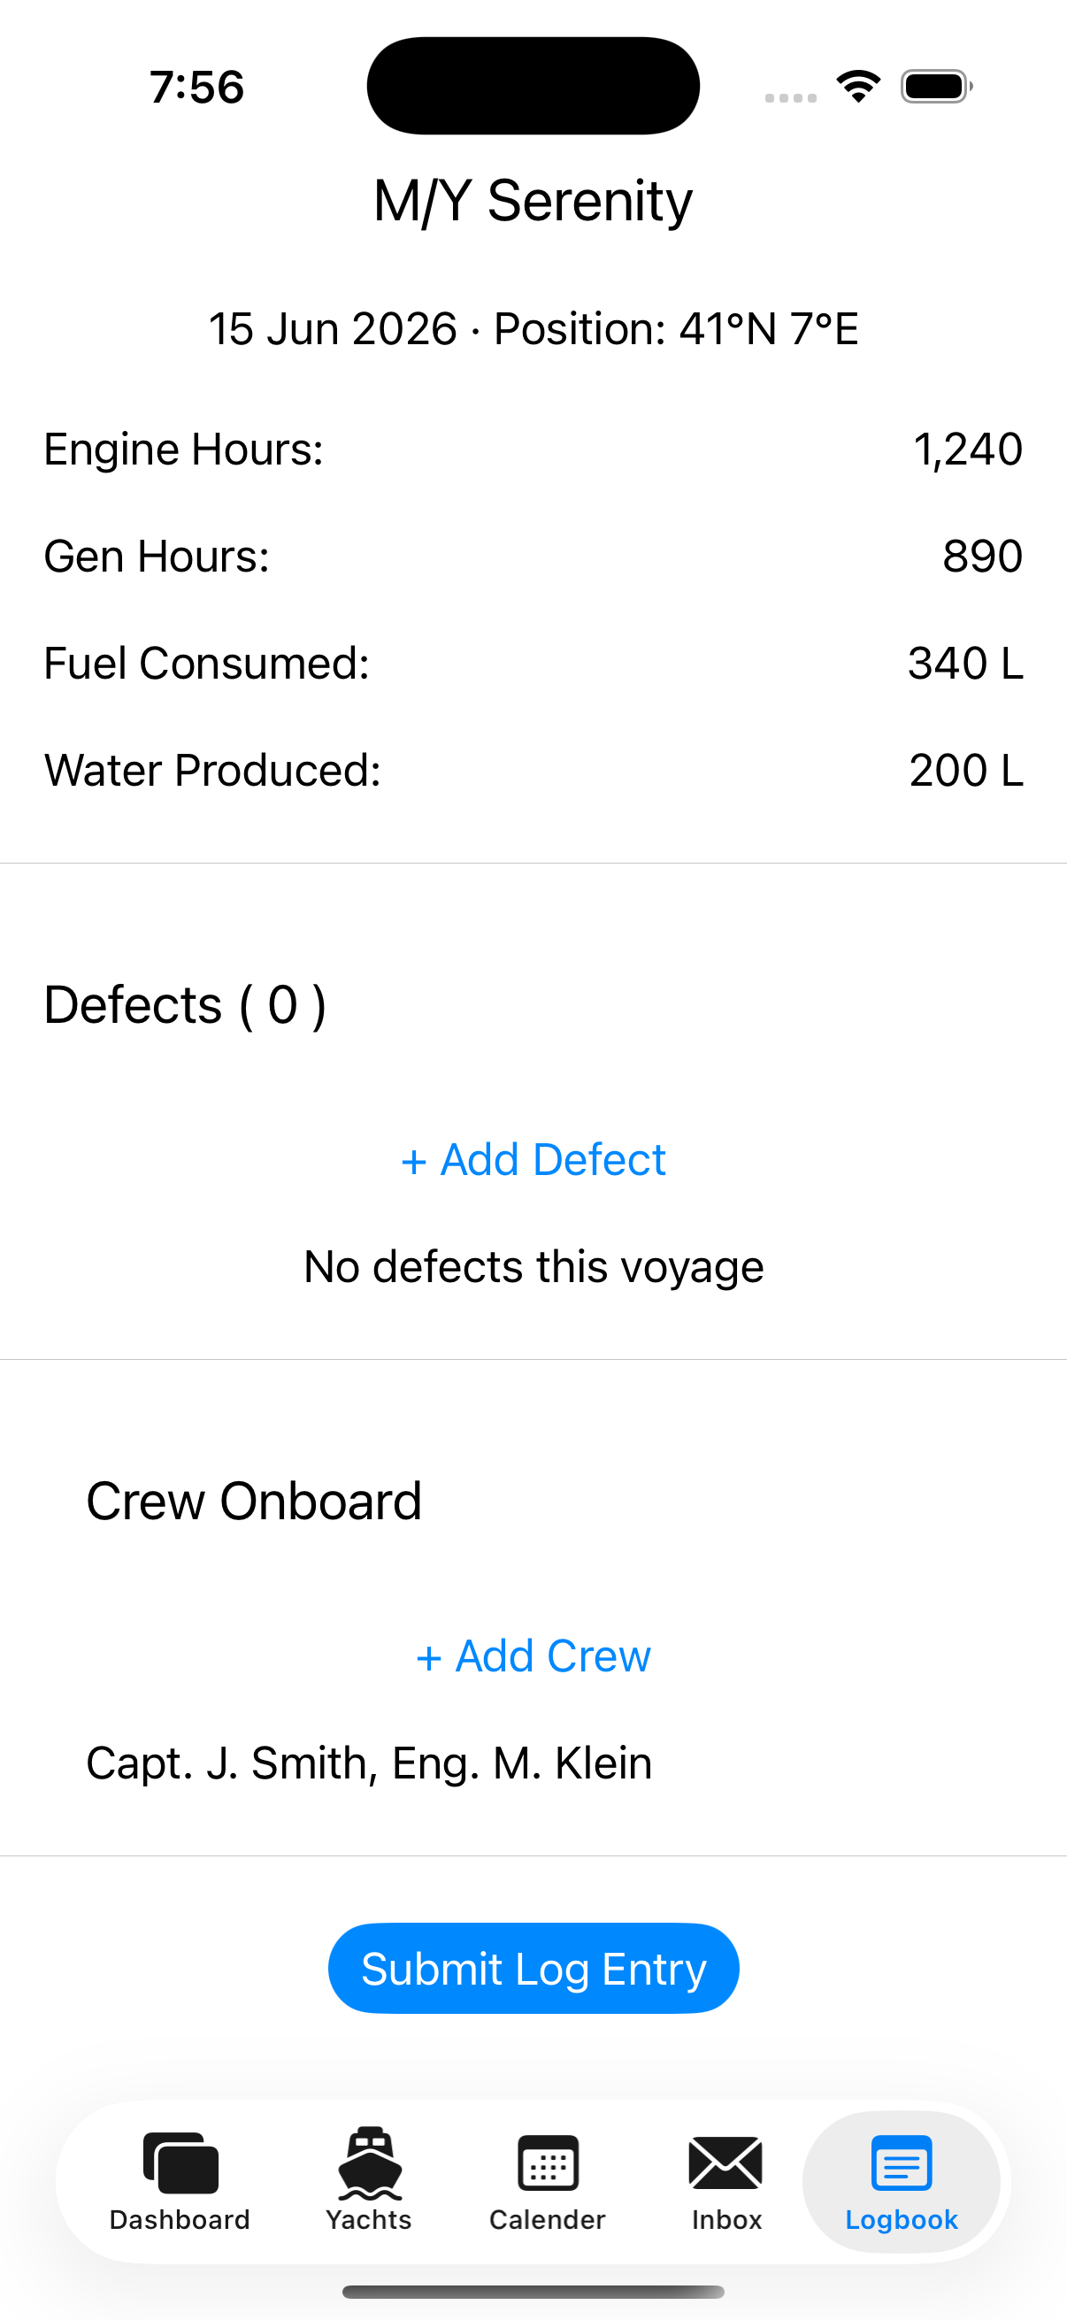
Task: Tap the Yachts ship icon
Action: (x=369, y=2163)
